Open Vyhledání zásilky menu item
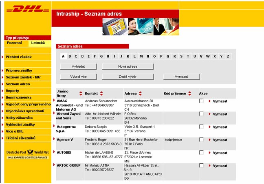The height and width of the screenshot is (184, 264). click(20, 124)
